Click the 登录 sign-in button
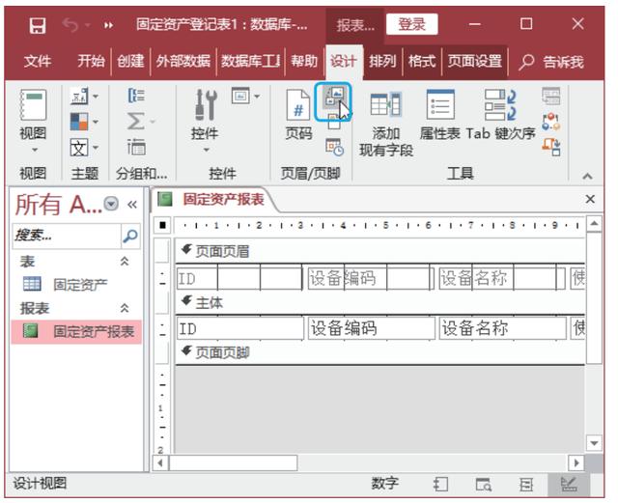Viewport: 618px width, 503px height. point(412,24)
